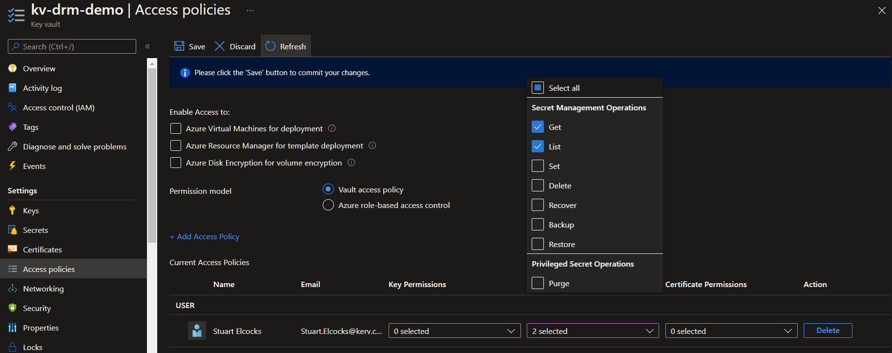Click info icon beside Azure Resource Manager

click(x=373, y=145)
